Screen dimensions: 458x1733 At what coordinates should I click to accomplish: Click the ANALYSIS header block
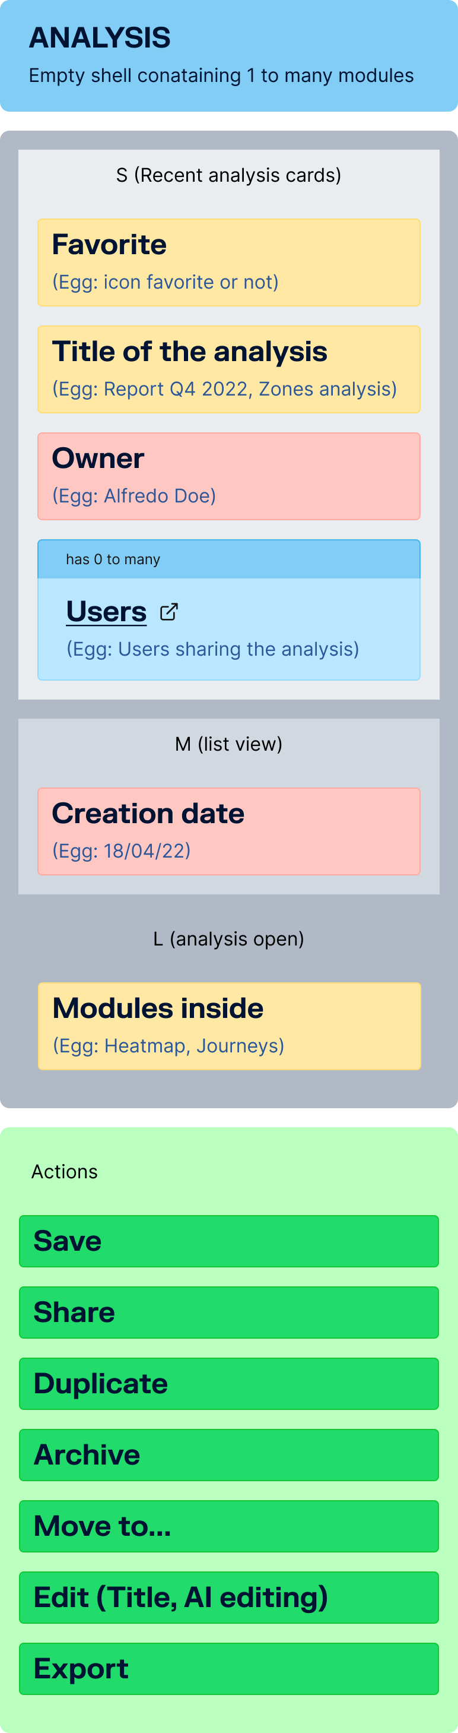[x=228, y=55]
